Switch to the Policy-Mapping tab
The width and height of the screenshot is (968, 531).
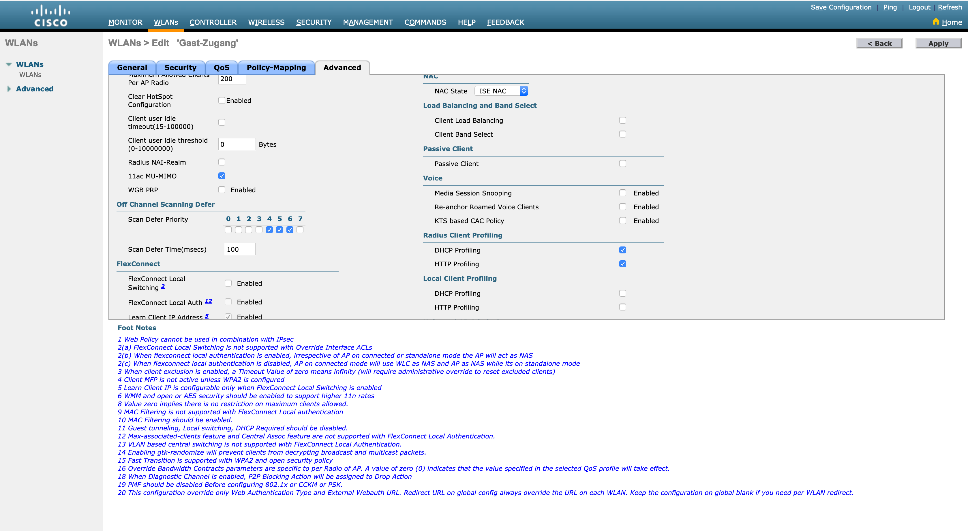276,67
